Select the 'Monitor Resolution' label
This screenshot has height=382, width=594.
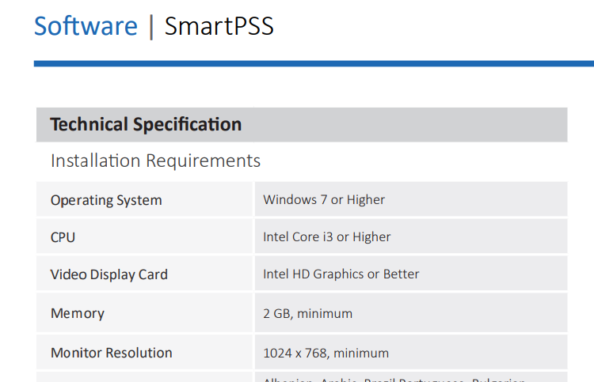click(112, 353)
